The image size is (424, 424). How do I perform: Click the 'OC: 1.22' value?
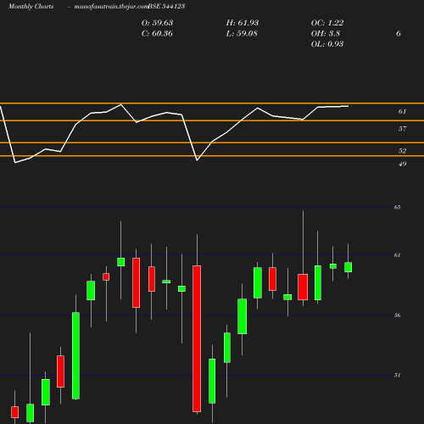point(327,23)
